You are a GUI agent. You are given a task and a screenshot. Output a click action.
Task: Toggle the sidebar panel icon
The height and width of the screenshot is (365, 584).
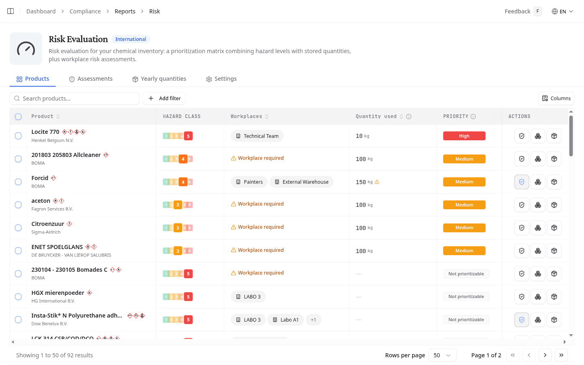coord(11,11)
